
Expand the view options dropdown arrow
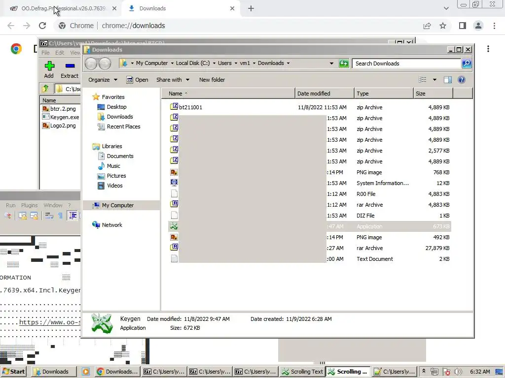coord(434,80)
